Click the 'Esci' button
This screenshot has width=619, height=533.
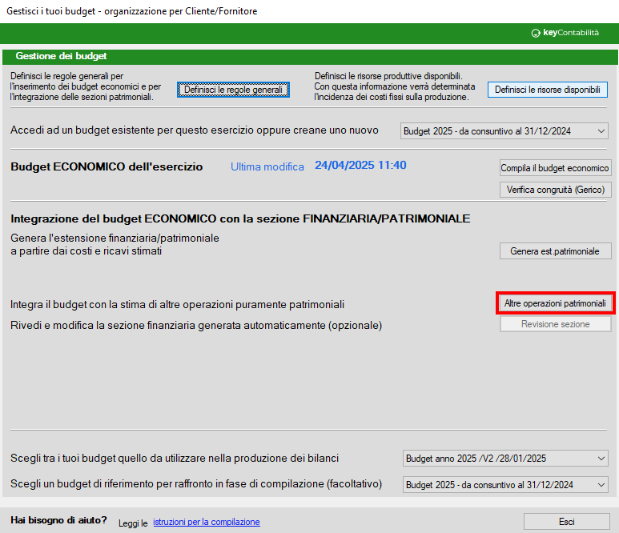click(566, 522)
